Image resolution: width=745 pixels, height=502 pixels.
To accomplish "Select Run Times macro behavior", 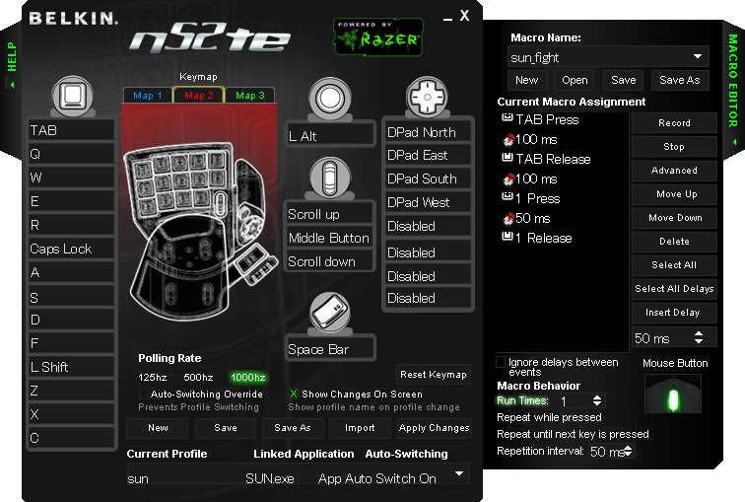I will tap(522, 400).
